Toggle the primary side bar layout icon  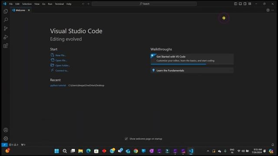tap(235, 4)
